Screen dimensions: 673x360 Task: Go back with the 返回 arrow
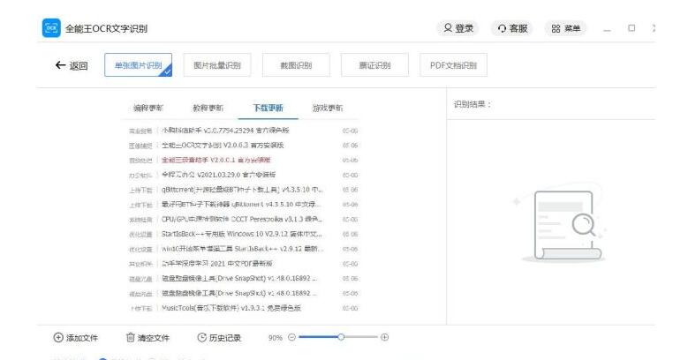(72, 65)
